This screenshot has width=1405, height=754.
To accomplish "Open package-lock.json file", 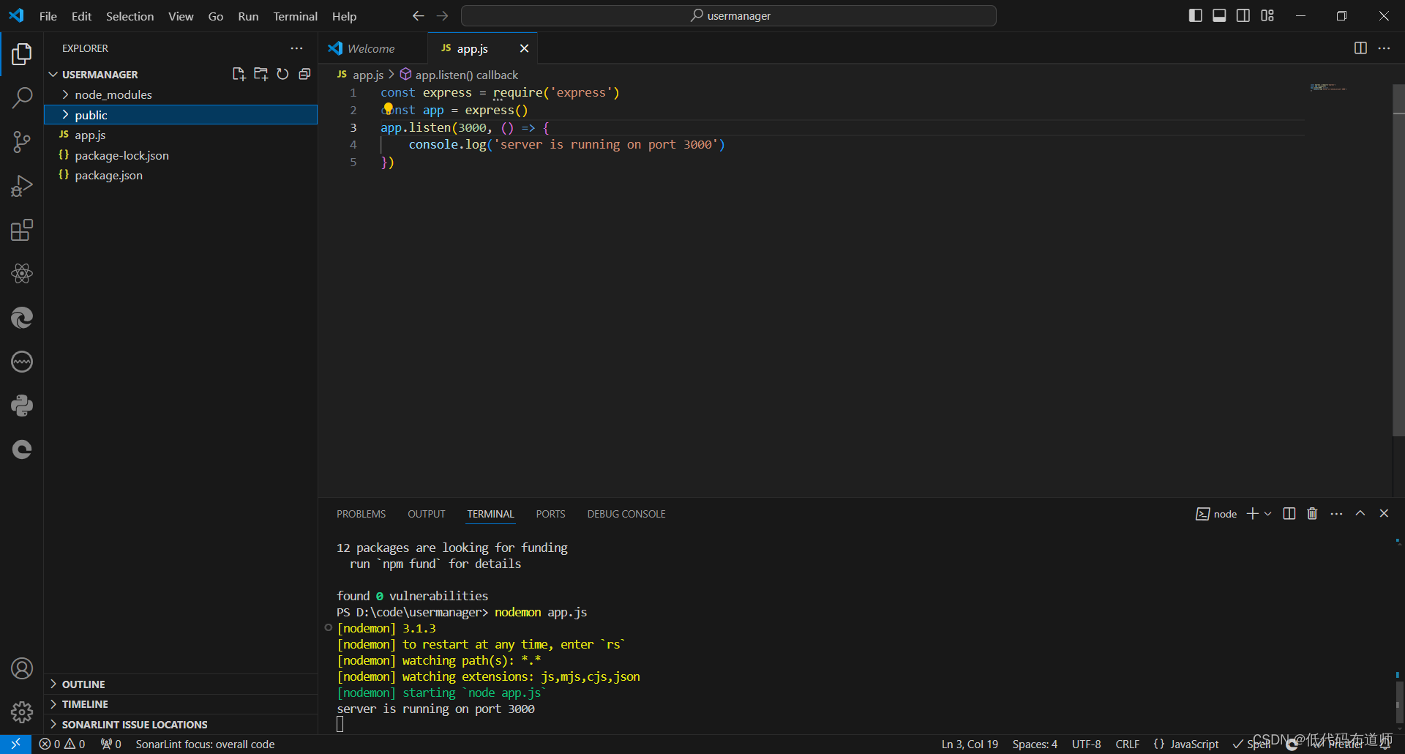I will tap(181, 155).
